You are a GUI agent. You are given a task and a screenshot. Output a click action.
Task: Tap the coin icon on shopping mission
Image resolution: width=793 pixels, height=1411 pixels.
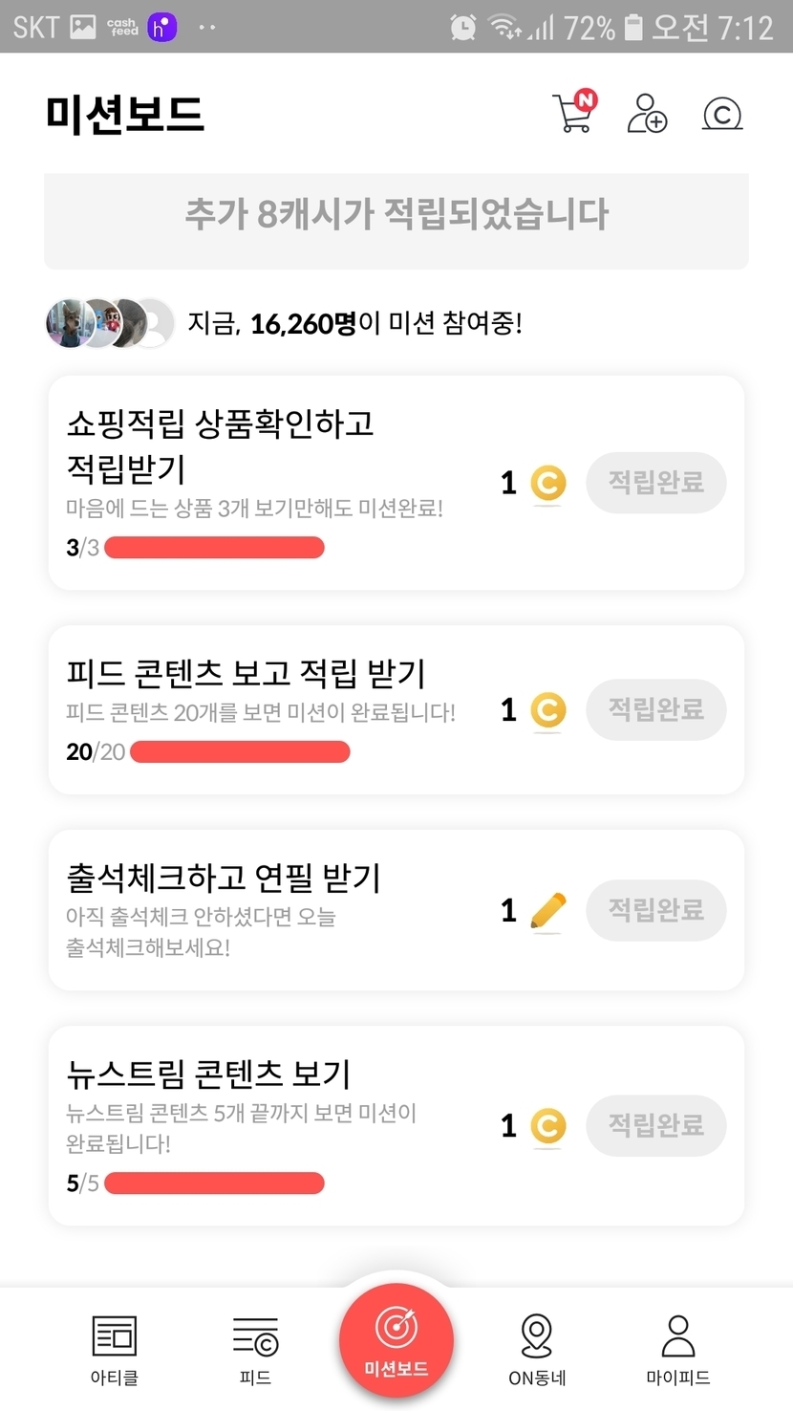547,483
